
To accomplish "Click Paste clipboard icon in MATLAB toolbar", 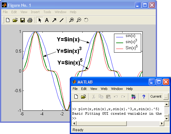I will tap(109, 97).
